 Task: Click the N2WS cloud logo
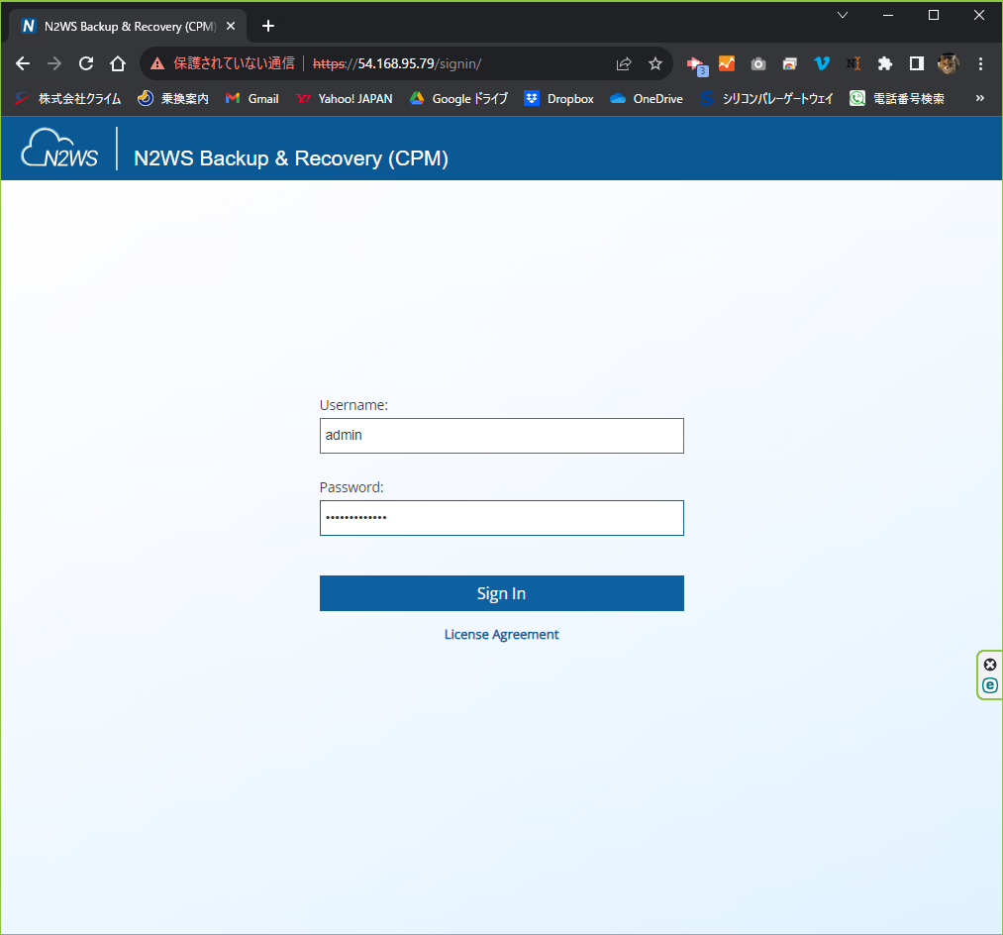click(x=59, y=149)
